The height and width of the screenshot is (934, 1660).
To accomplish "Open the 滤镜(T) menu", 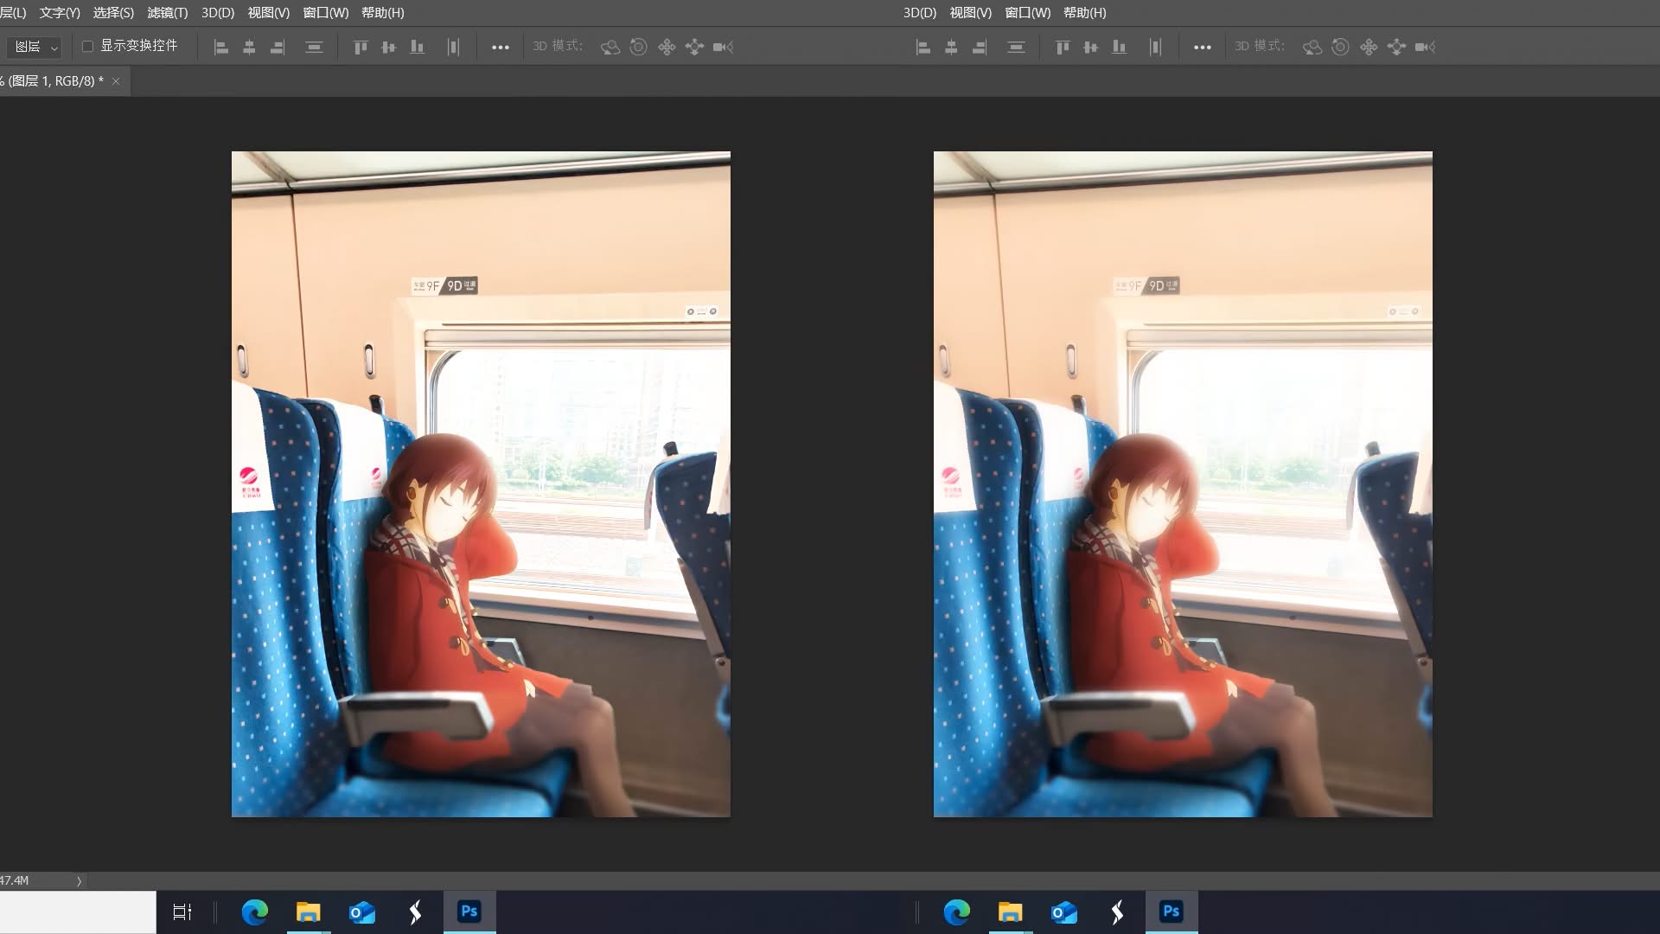I will (168, 13).
